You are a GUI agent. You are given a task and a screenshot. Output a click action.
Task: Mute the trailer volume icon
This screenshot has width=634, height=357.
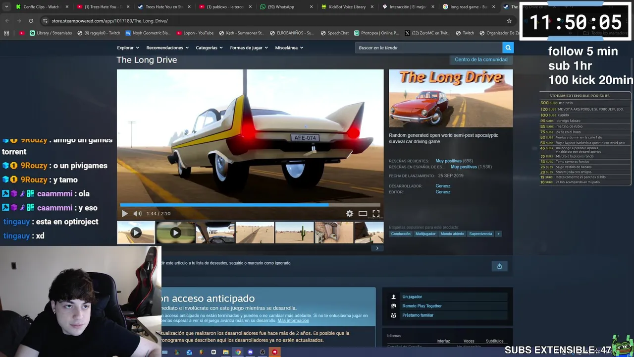coord(137,214)
